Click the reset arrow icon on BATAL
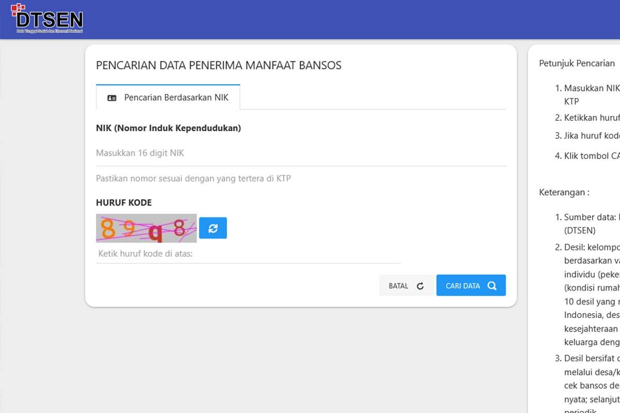The image size is (620, 413). point(420,286)
